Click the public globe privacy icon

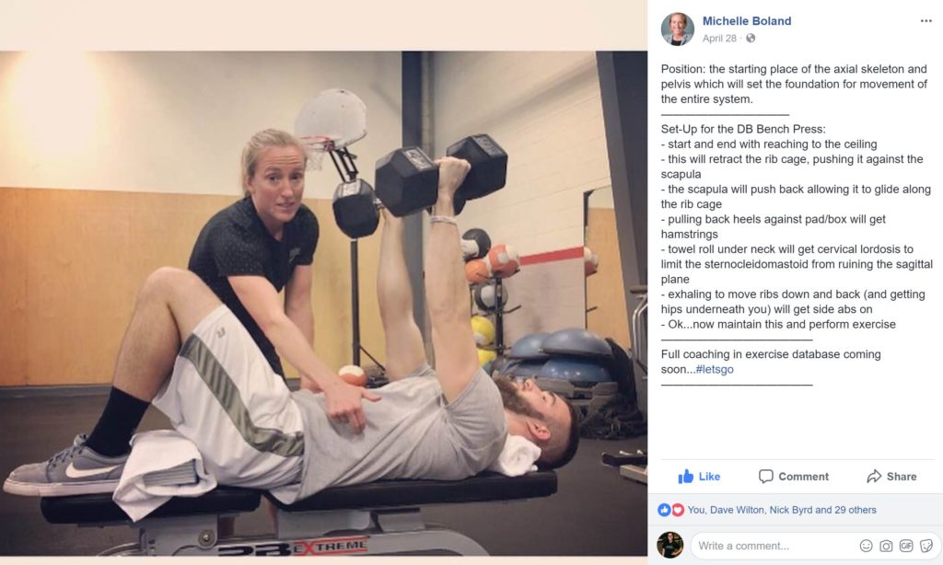coord(751,39)
